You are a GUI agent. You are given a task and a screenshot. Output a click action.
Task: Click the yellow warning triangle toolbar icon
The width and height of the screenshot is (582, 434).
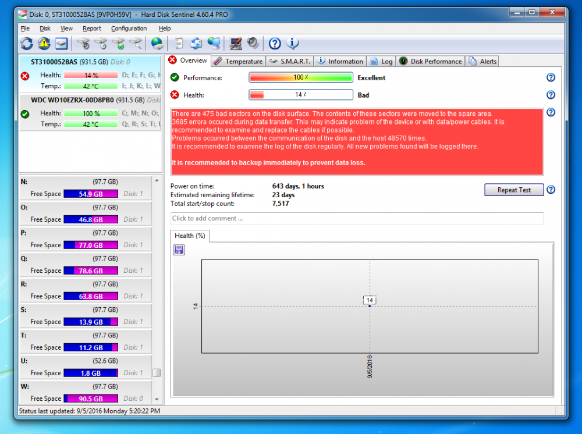tap(44, 43)
